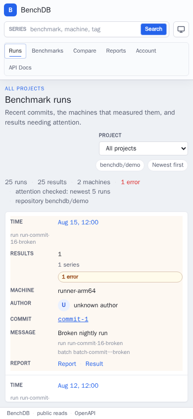Open the Runs tab
193x419 pixels.
click(x=15, y=51)
